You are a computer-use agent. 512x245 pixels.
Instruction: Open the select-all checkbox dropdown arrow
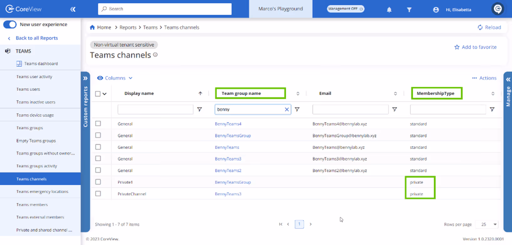[x=105, y=94]
